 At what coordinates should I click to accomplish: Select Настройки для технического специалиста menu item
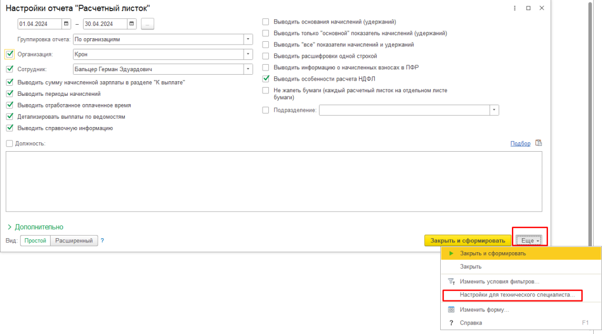click(510, 295)
